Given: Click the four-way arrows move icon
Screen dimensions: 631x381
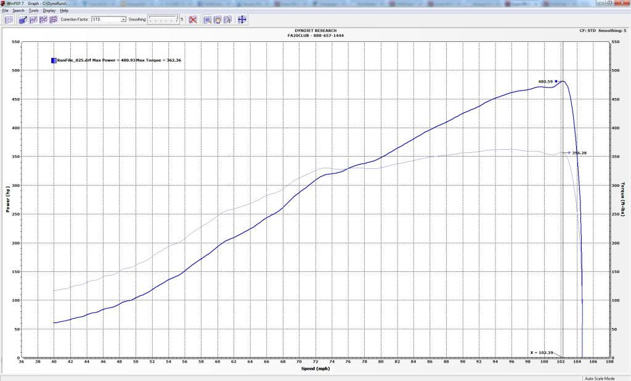Looking at the screenshot, I should click(x=242, y=20).
